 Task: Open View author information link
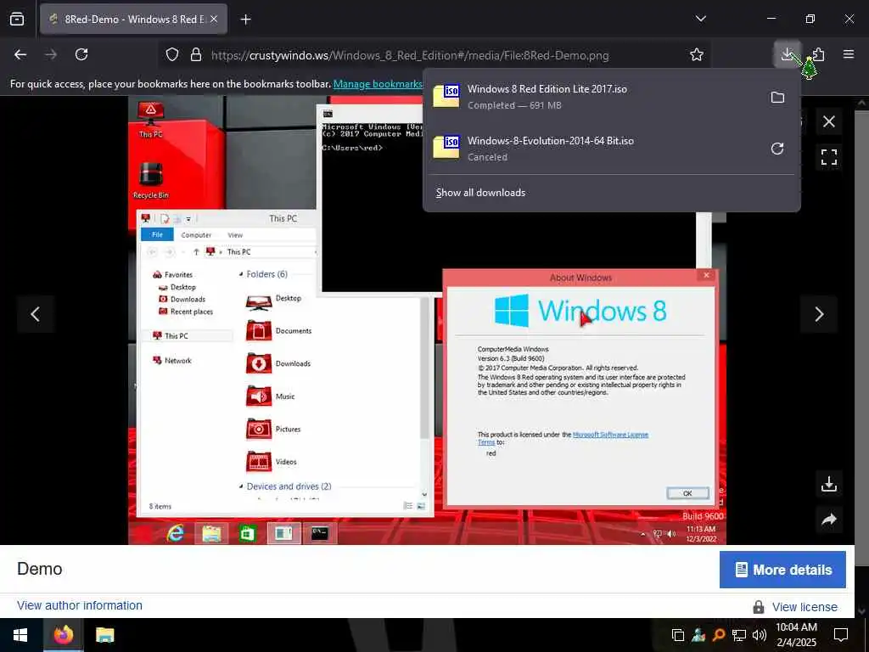(x=79, y=605)
